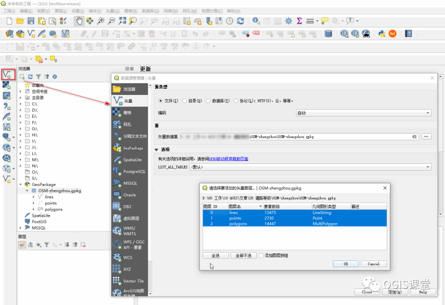Open the 矢量(O) menu
This screenshot has height=305, width=445.
[112, 11]
